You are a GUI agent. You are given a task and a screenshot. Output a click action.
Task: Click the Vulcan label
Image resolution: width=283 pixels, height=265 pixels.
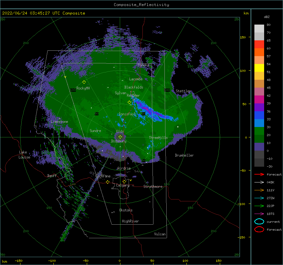pyautogui.click(x=160, y=234)
